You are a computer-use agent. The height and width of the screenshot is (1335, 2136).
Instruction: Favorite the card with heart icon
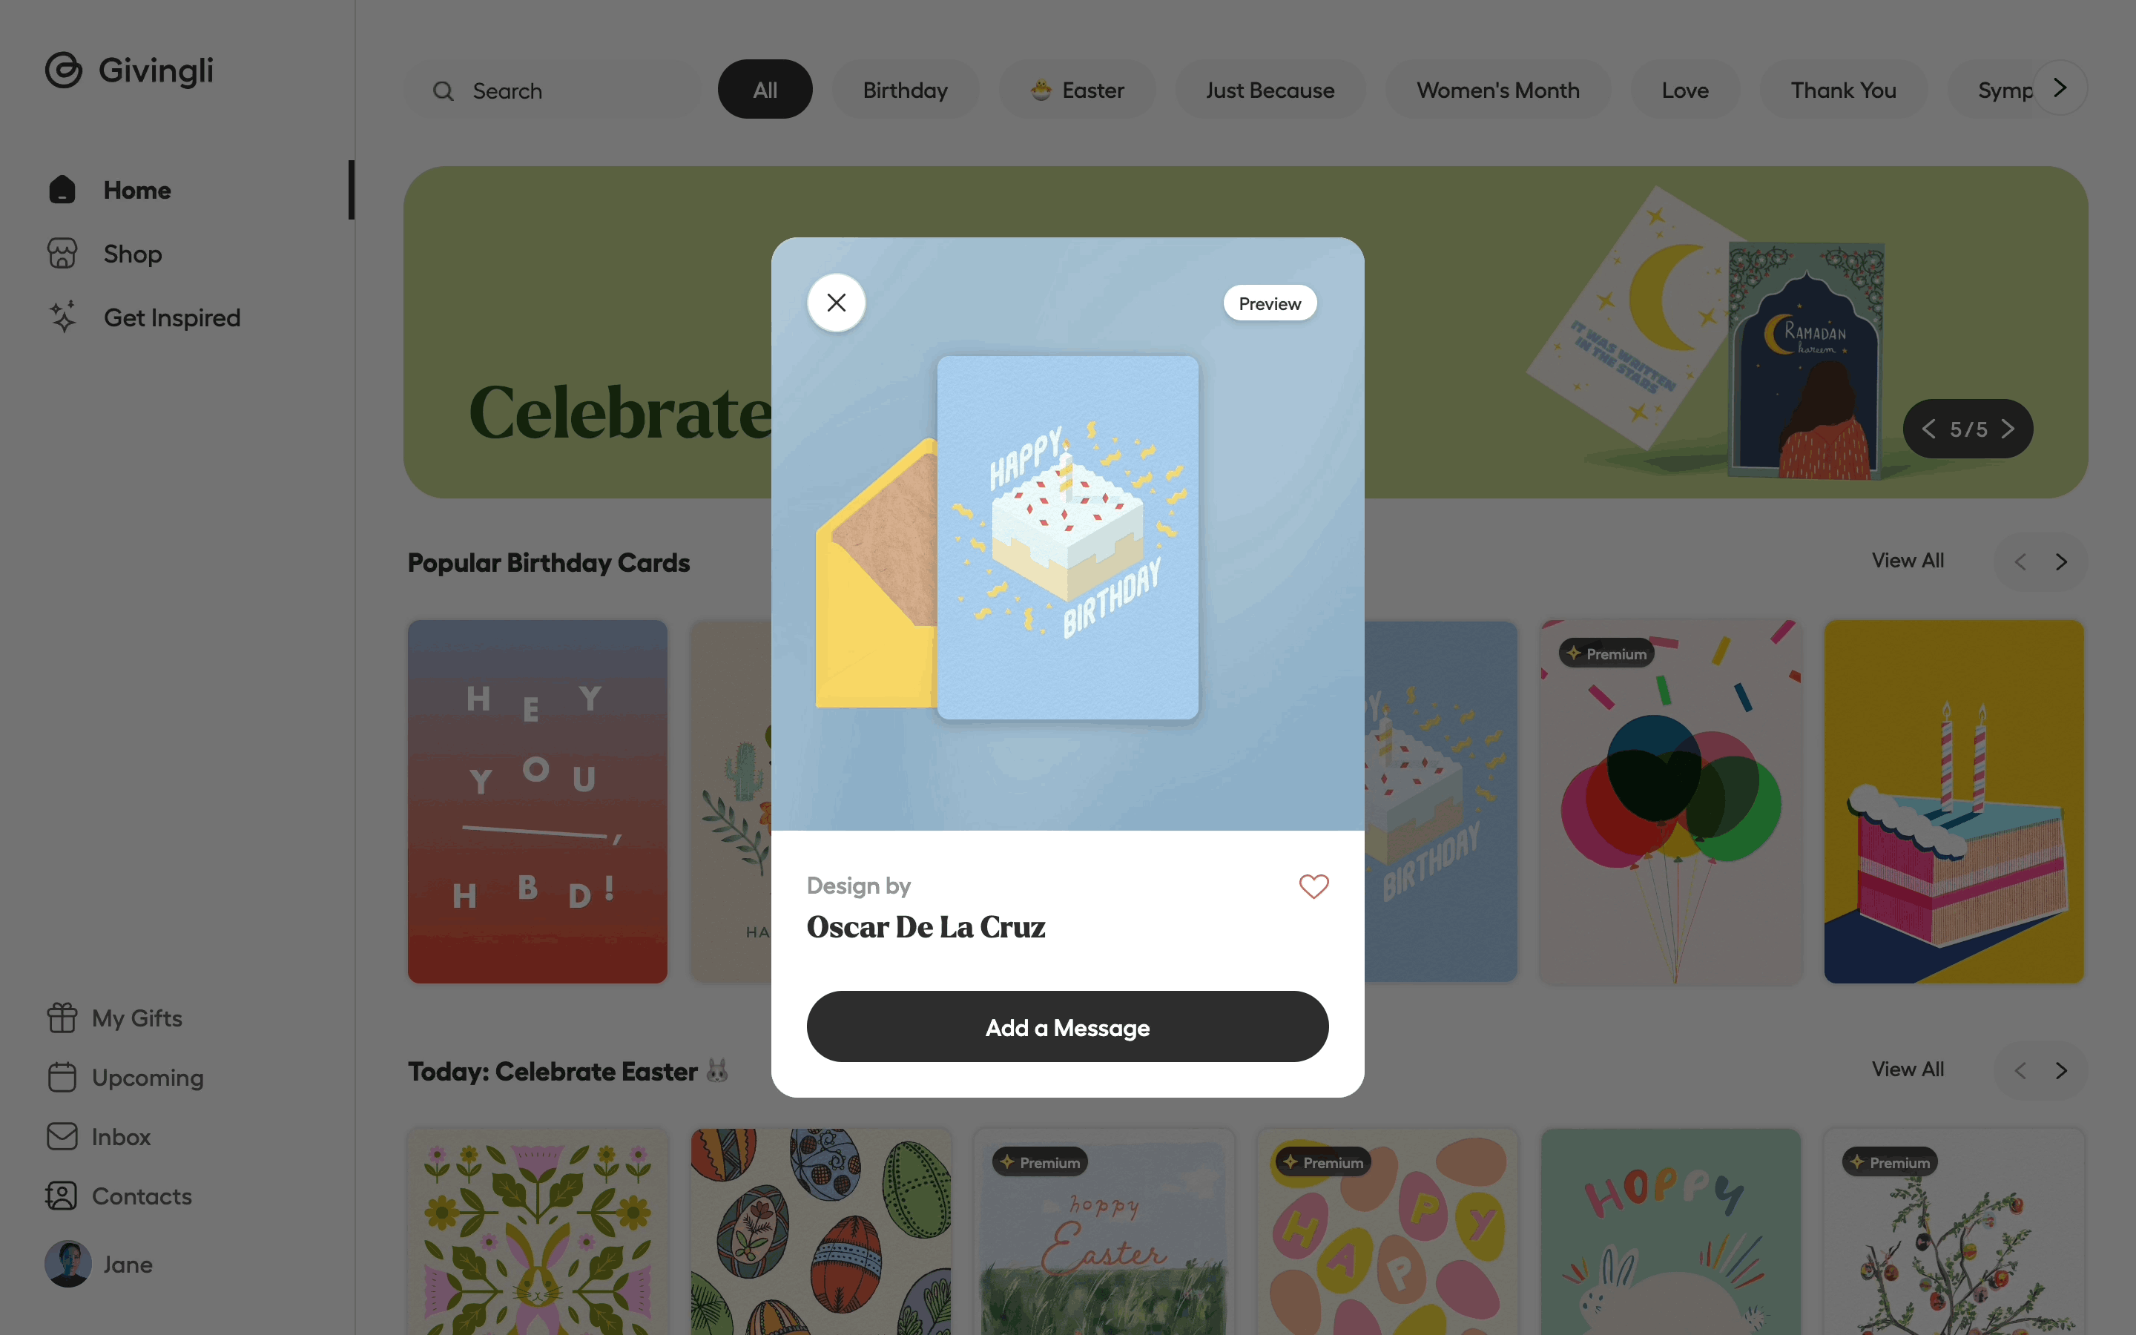click(x=1313, y=886)
